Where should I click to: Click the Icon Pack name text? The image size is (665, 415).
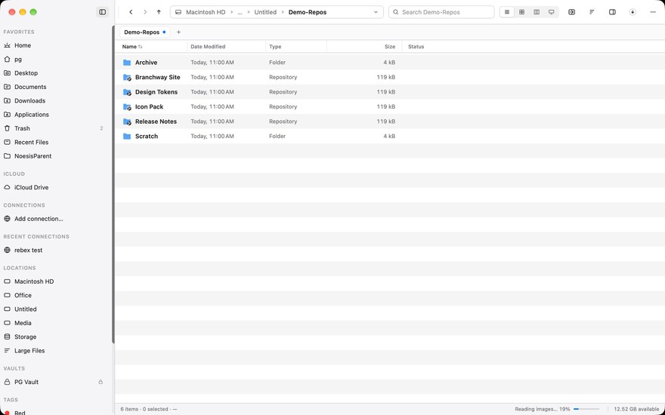(x=150, y=106)
